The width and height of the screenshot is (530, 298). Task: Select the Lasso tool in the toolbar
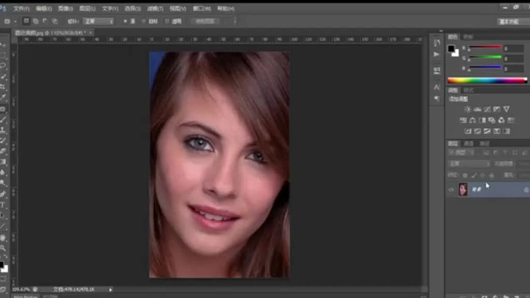click(4, 65)
